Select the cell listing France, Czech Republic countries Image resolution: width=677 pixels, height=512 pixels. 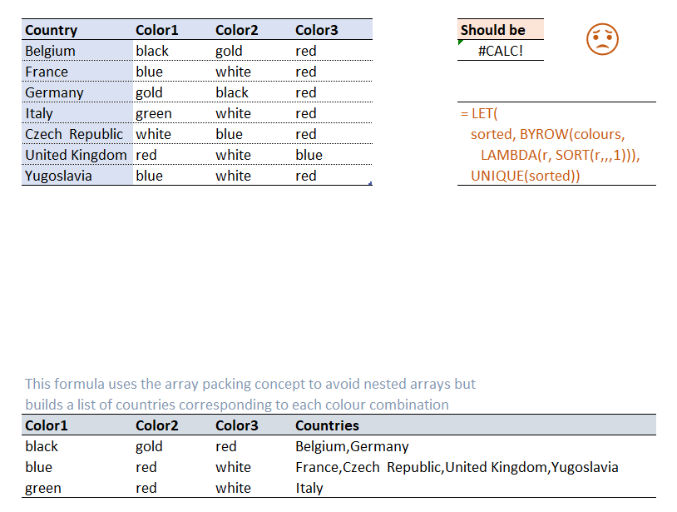[x=457, y=467]
